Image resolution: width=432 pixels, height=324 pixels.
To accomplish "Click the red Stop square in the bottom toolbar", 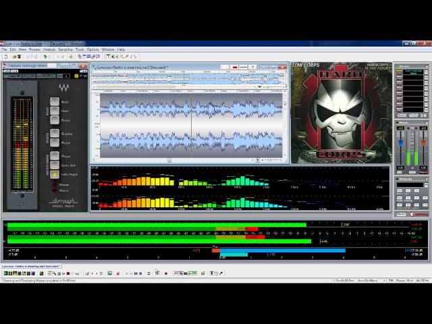I will pos(68,273).
